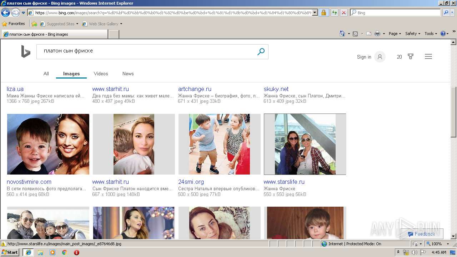Screen dimensions: 457x257
Task: Start a search with the toolbar magnifier
Action: [446, 12]
